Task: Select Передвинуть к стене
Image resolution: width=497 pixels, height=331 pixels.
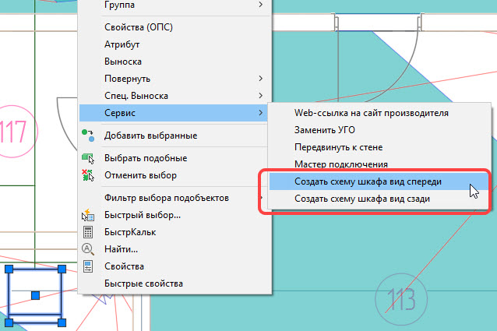Action: (x=379, y=147)
